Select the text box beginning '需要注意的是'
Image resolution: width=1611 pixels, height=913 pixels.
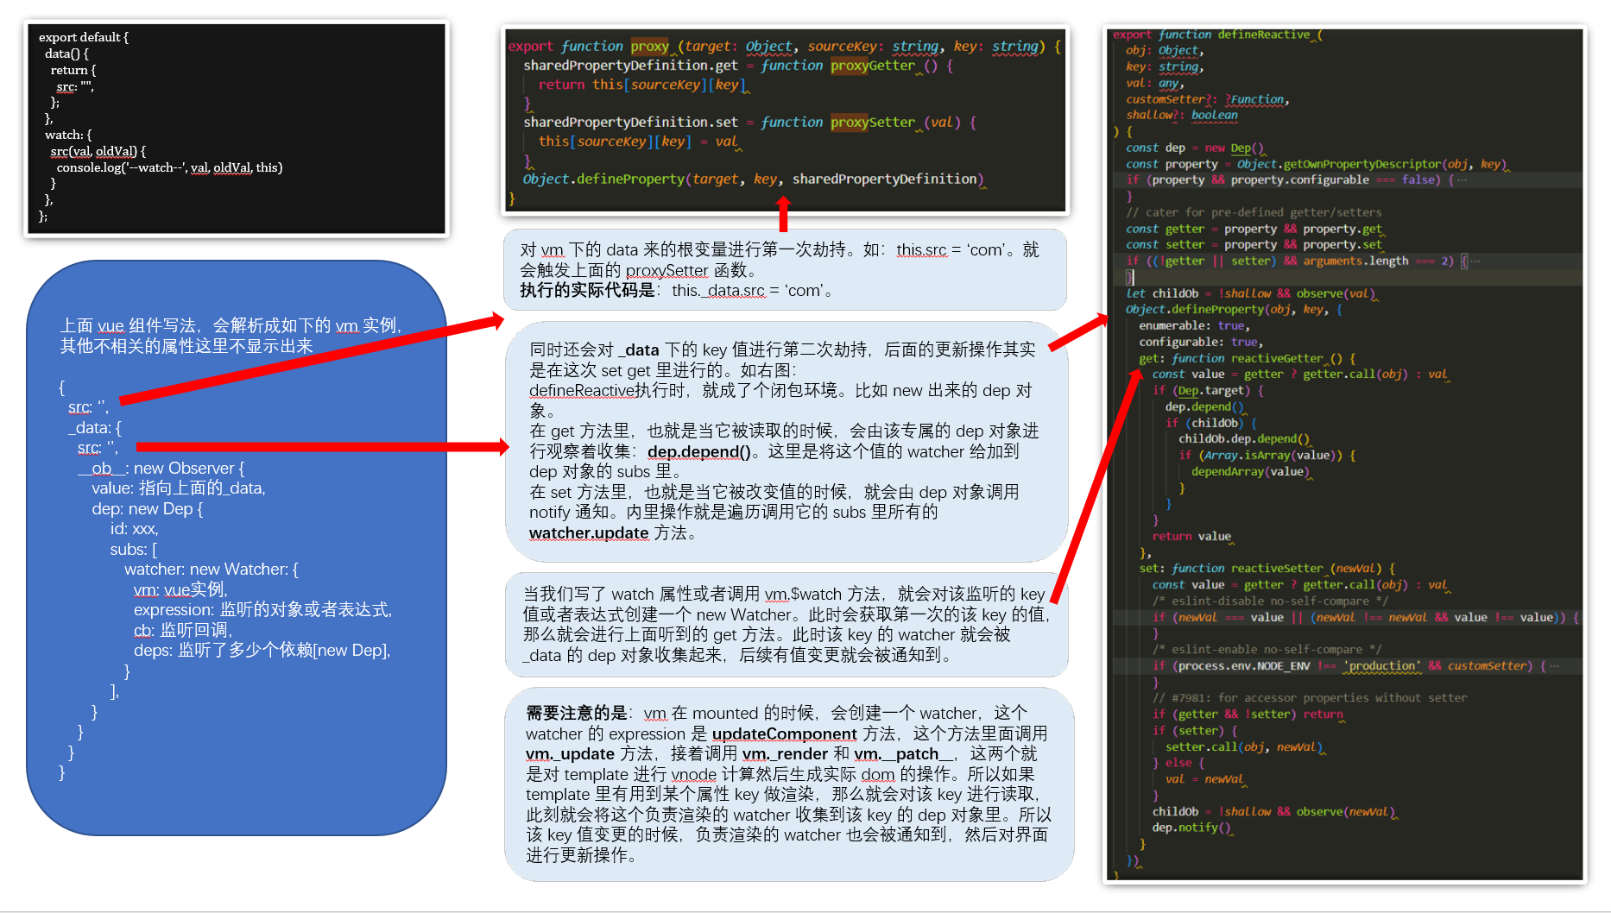click(x=788, y=784)
